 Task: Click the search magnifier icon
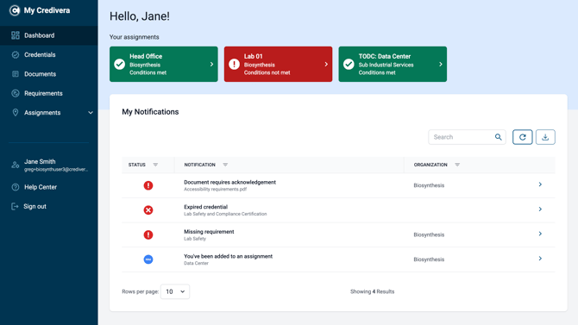point(498,137)
